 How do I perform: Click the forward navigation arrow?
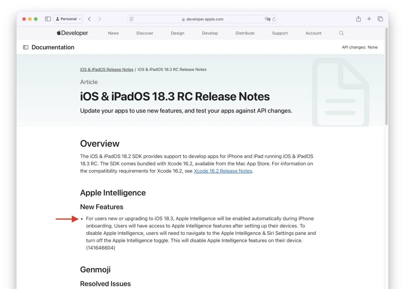[x=100, y=19]
